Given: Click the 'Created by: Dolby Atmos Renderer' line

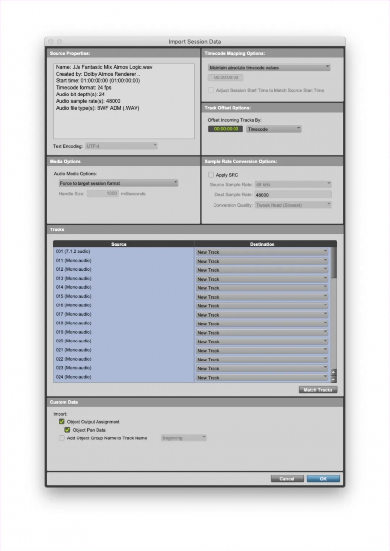Looking at the screenshot, I should pos(98,74).
